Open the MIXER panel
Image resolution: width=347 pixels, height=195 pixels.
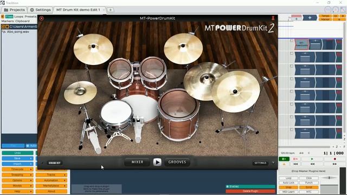pos(137,162)
